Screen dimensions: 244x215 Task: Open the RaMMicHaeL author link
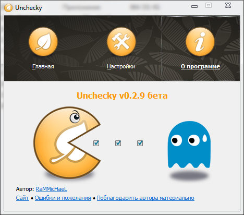coord(51,189)
